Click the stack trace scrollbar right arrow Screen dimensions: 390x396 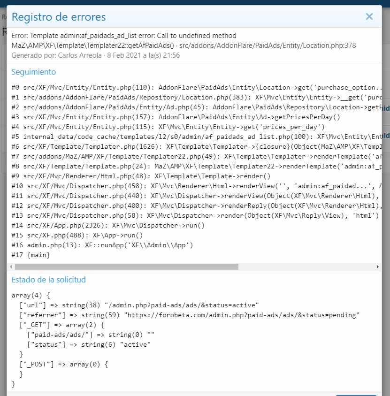pyautogui.click(x=378, y=267)
